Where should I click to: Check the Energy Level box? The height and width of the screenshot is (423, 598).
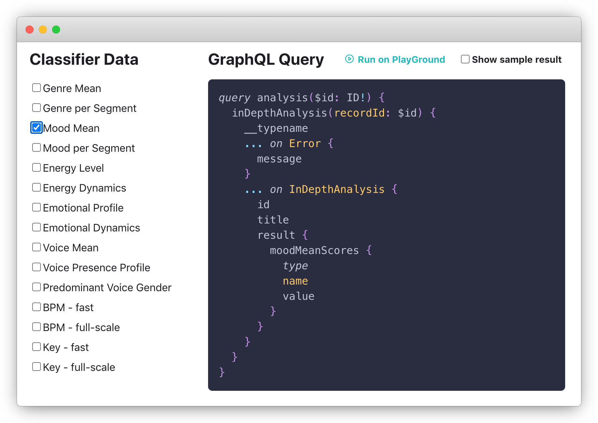coord(37,167)
